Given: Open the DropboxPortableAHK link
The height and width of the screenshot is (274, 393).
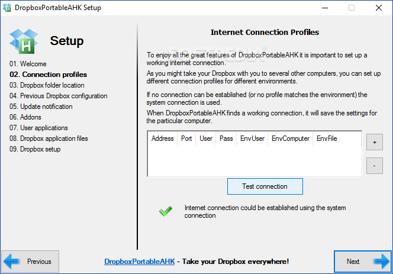Looking at the screenshot, I should tap(139, 262).
